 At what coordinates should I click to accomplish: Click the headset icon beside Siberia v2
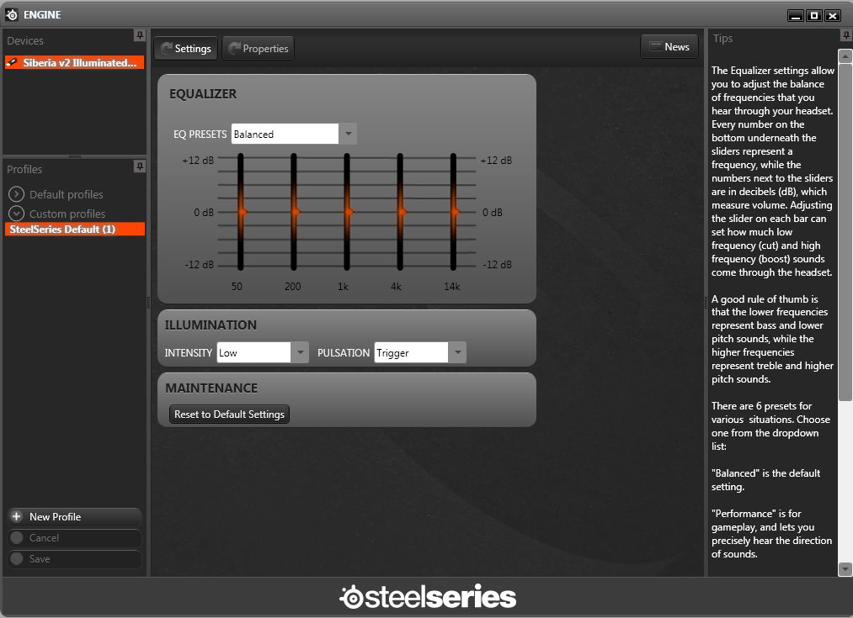[x=13, y=63]
